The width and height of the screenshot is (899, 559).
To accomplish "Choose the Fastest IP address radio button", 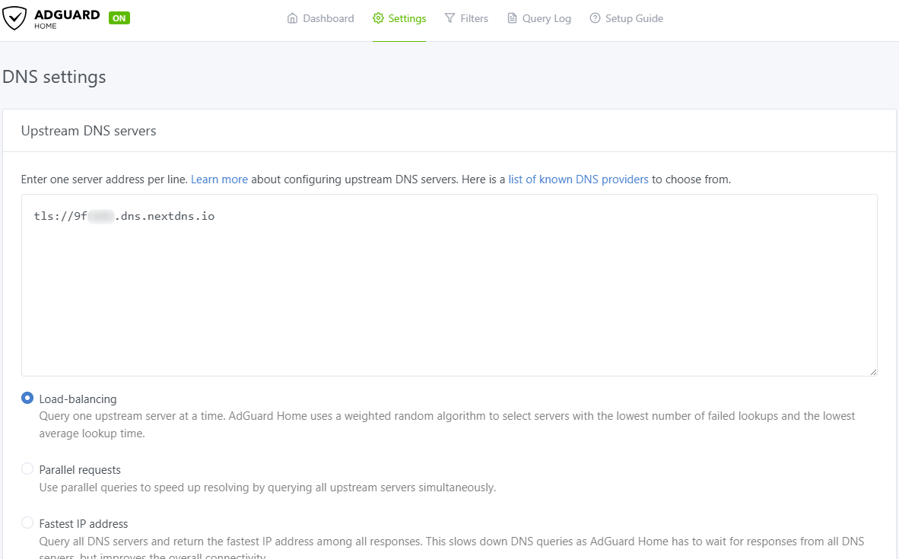I will (x=27, y=522).
